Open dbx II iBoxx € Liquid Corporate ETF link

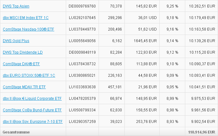coord(32,99)
